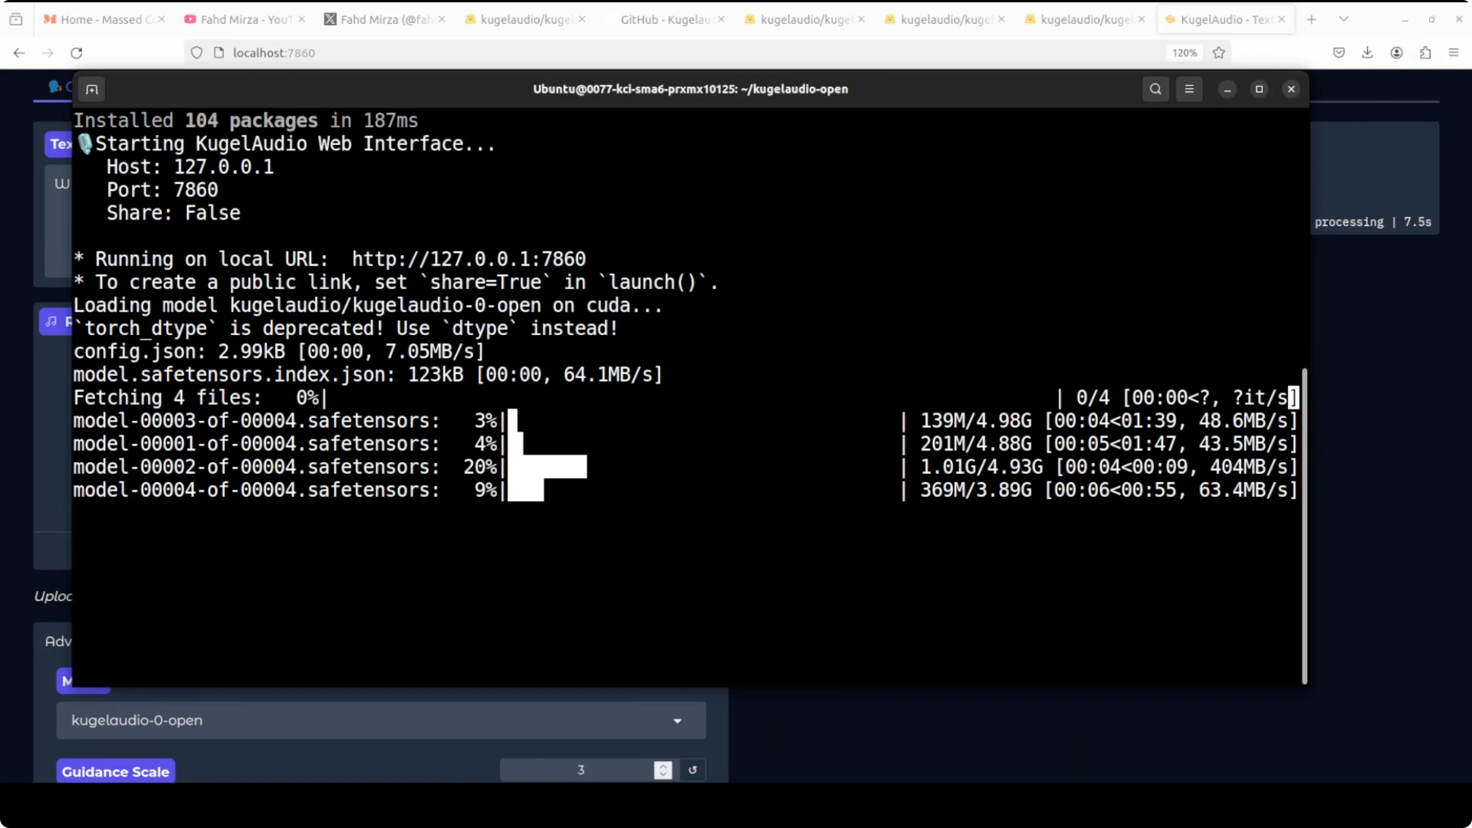1472x828 pixels.
Task: Save page to Pocket icon
Action: (1338, 53)
